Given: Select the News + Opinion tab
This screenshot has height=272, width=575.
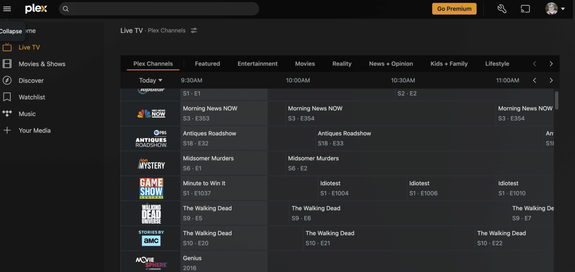Looking at the screenshot, I should (391, 64).
